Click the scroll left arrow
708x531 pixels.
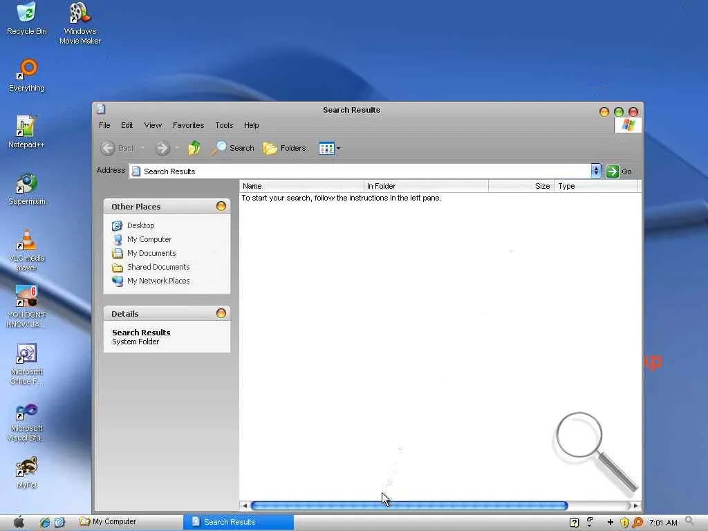point(245,505)
